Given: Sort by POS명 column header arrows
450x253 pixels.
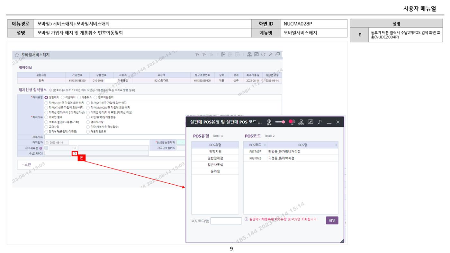Looking at the screenshot, I should click(x=336, y=145).
